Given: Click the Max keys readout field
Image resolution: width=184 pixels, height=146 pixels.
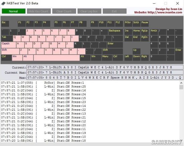Looking at the screenshot, I should point(105,78).
